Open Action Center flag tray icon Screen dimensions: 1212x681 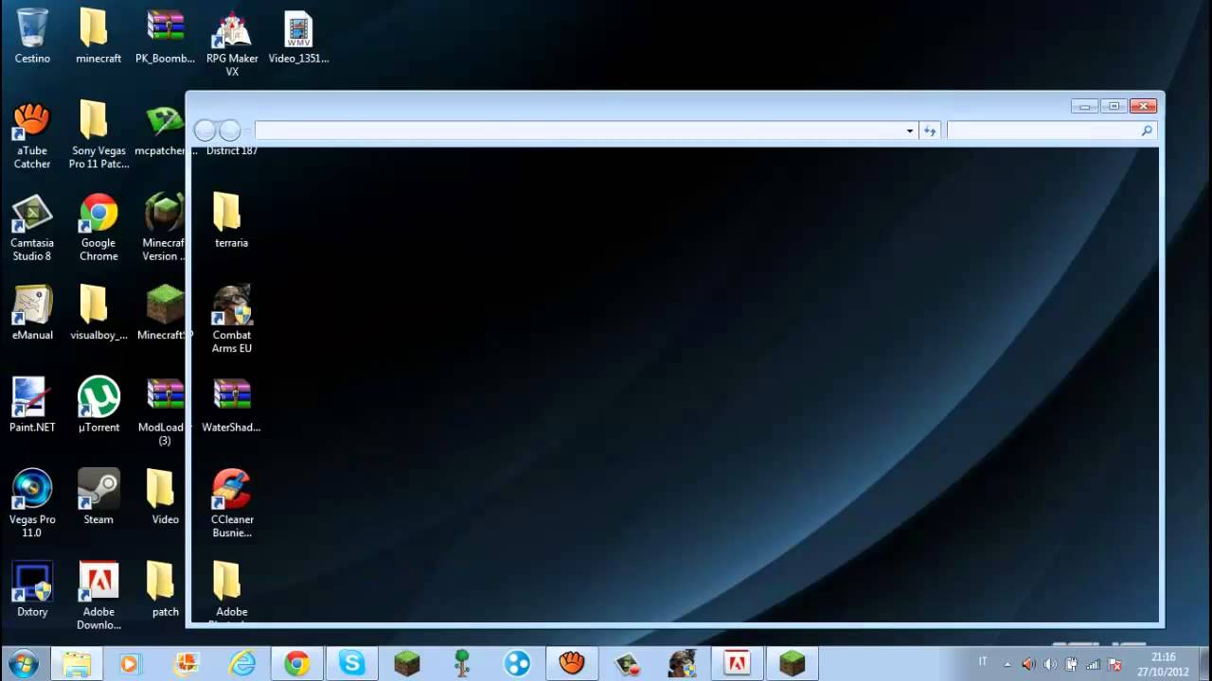point(1115,664)
